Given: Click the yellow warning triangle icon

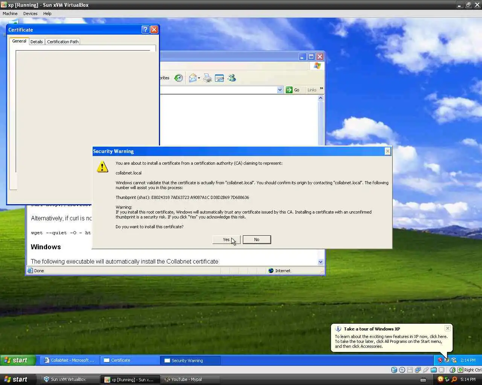Looking at the screenshot, I should coord(102,167).
